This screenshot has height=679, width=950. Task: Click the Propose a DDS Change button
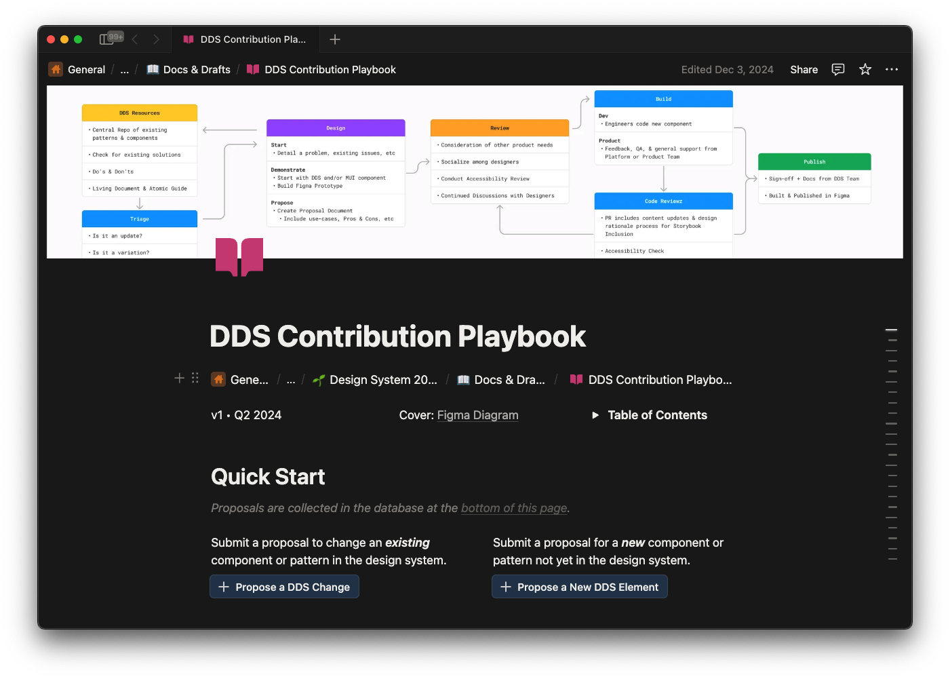click(x=284, y=586)
